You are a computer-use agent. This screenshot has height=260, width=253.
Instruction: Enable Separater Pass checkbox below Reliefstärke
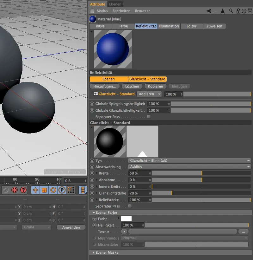tap(130, 206)
